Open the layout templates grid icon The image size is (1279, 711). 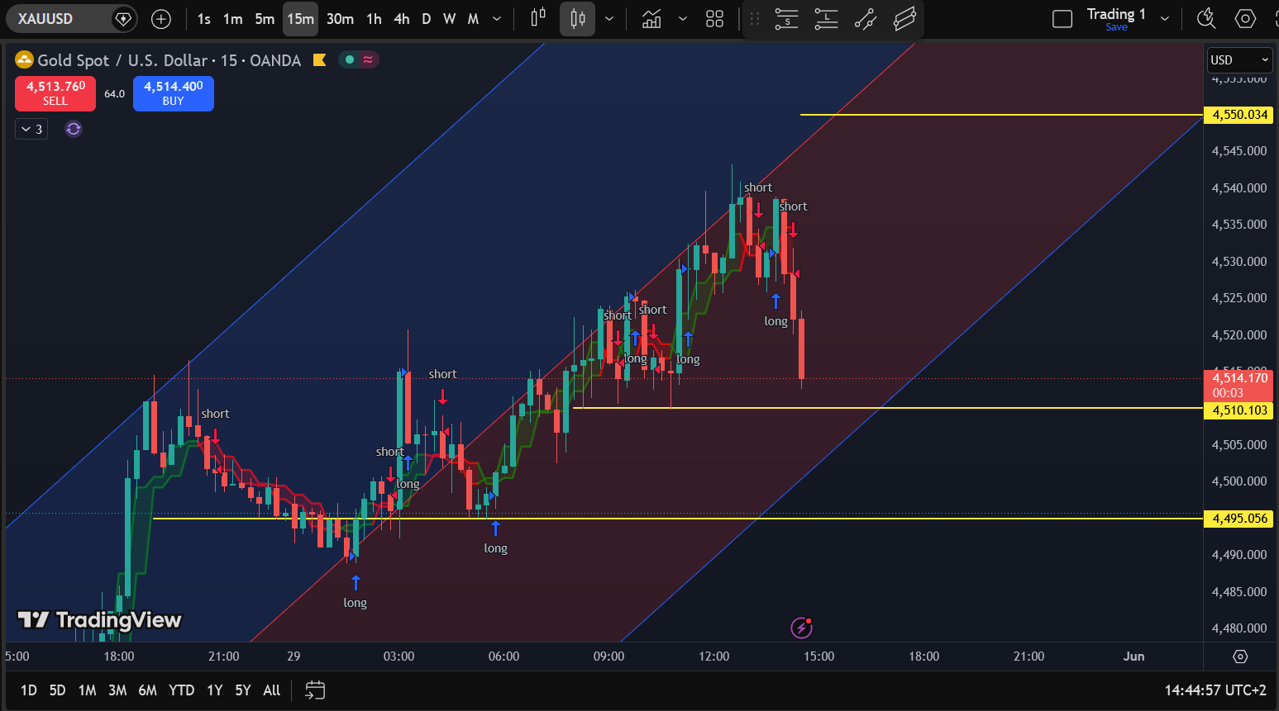[x=715, y=18]
